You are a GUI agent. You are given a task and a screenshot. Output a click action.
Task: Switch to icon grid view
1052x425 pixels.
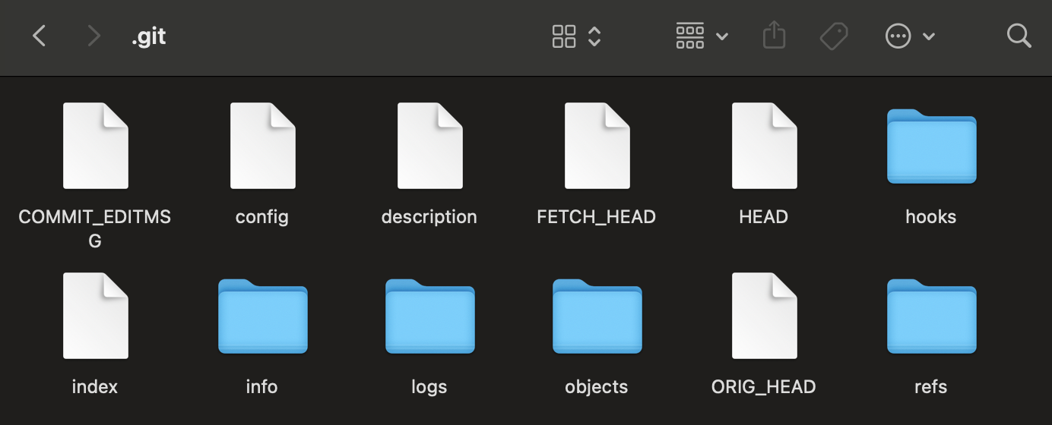click(564, 36)
